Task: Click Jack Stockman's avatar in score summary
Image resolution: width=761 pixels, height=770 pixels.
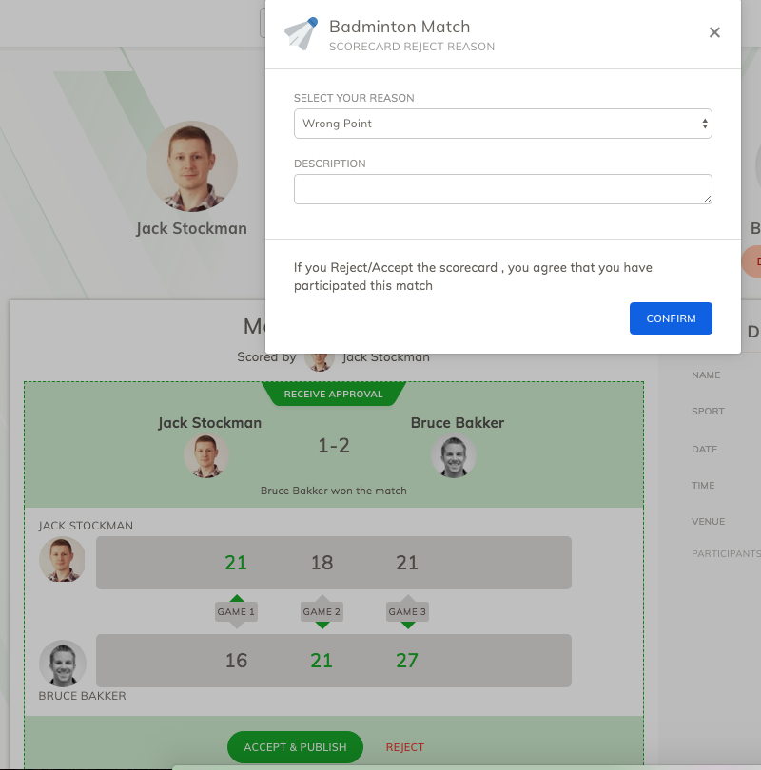Action: pyautogui.click(x=205, y=455)
